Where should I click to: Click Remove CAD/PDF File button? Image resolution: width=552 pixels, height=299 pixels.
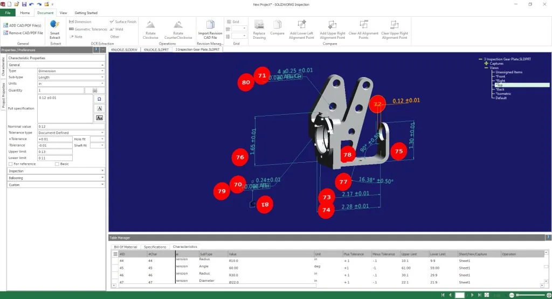pos(25,33)
